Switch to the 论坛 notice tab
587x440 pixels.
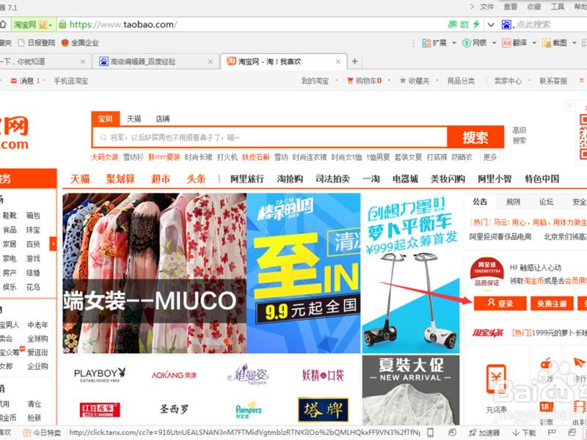click(x=546, y=202)
